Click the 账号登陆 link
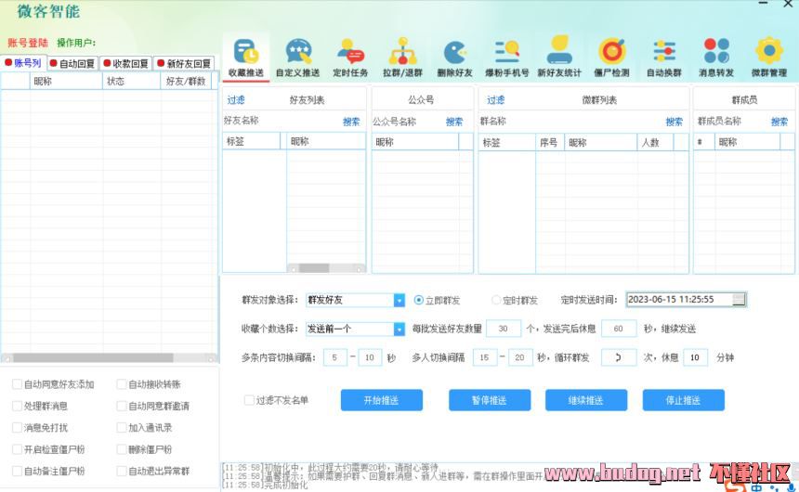Viewport: 799px width, 492px height. tap(28, 43)
